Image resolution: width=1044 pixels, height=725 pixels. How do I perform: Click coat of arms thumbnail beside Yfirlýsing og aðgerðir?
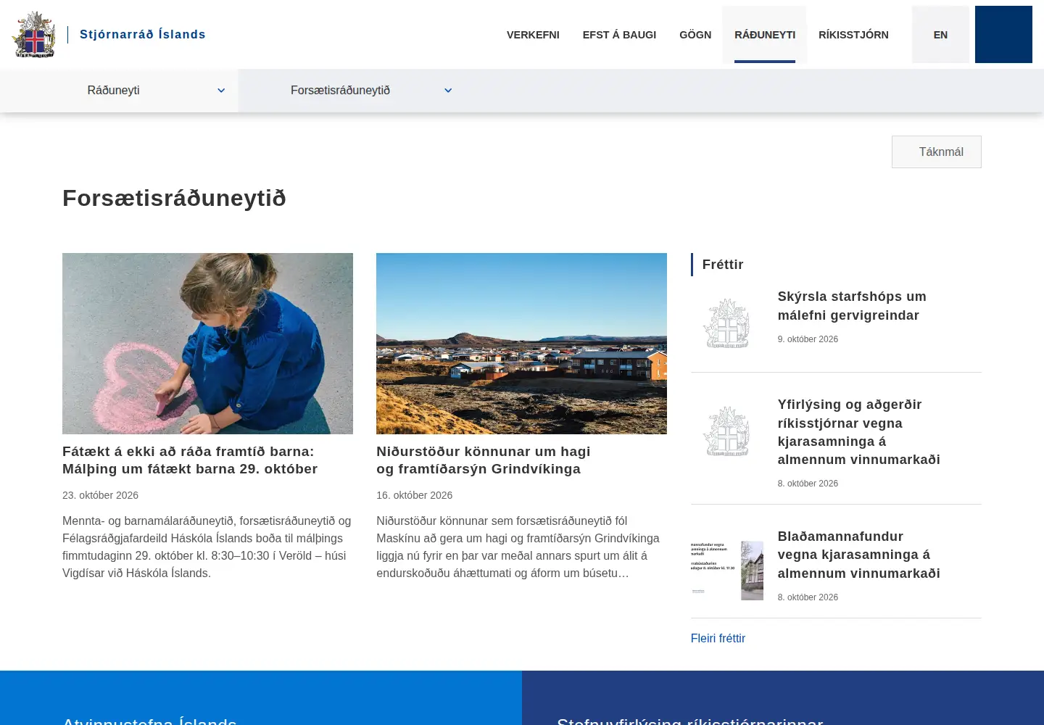(727, 431)
